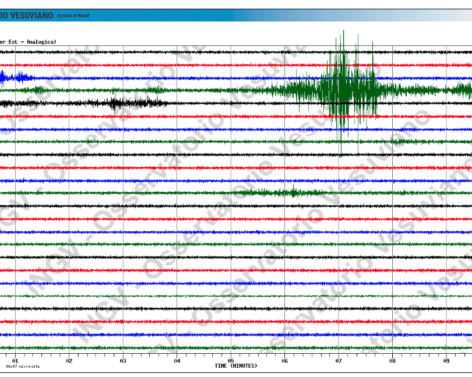The image size is (472, 377).
Task: Click the blue signal burst at the start of the third trace
Action: click(x=17, y=78)
